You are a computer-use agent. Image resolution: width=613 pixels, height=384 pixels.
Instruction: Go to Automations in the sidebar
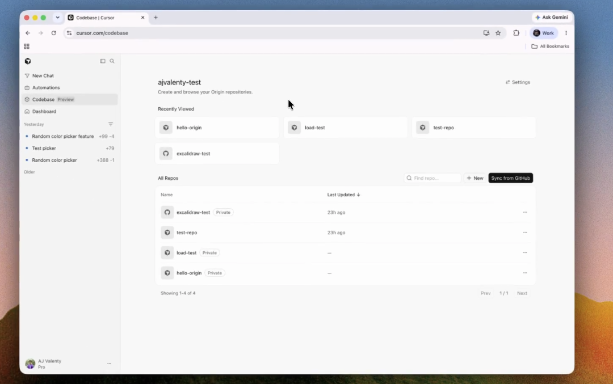click(x=70, y=87)
